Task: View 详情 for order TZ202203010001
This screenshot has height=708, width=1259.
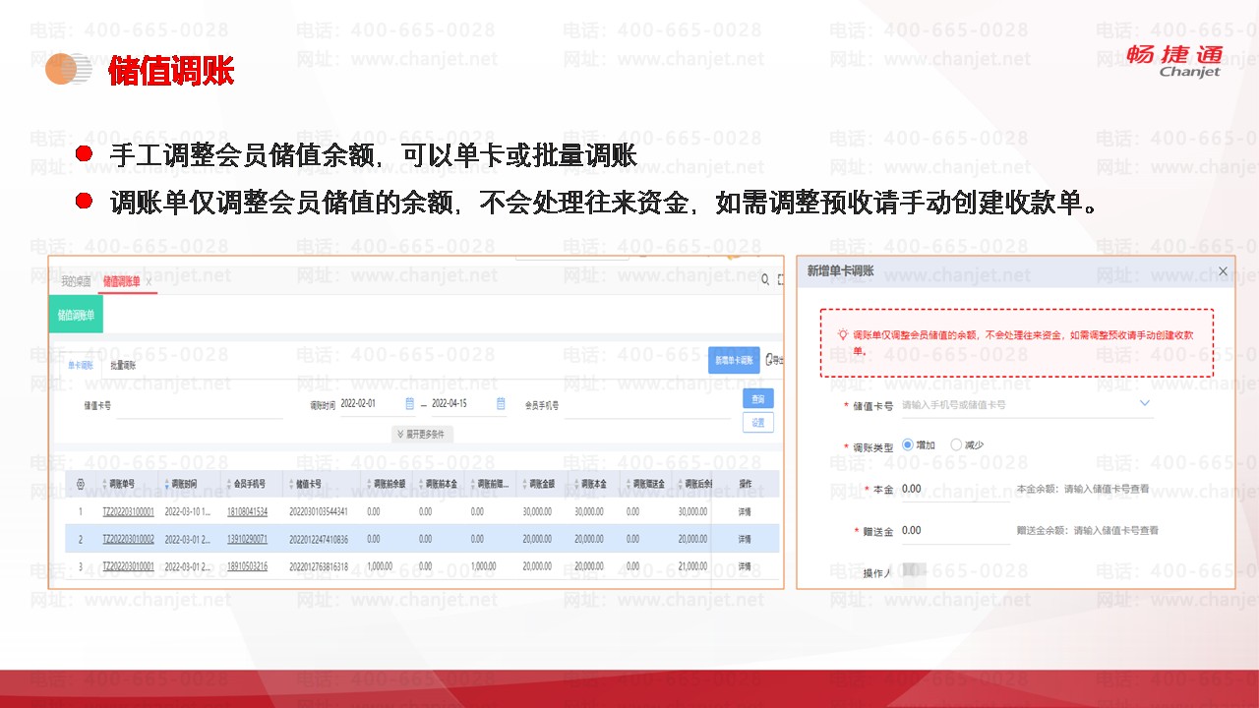Action: click(x=745, y=566)
